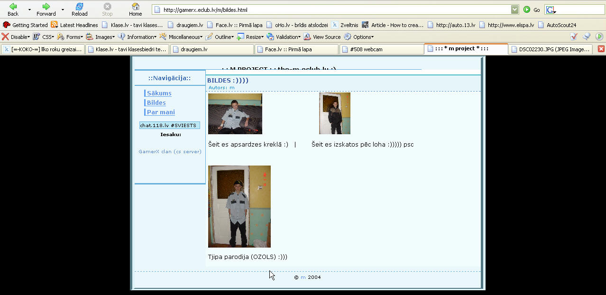
Task: Close the current tab with red X
Action: 601,49
